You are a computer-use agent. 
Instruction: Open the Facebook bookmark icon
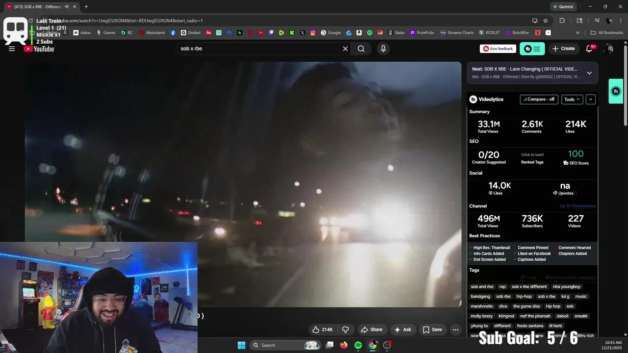173,32
